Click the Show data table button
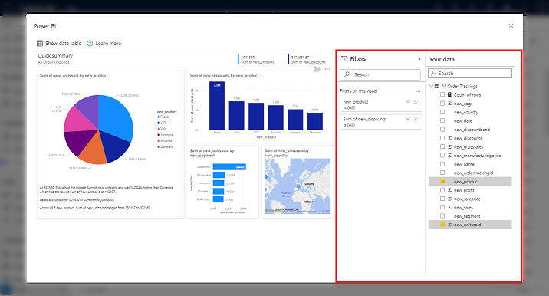Image resolution: width=549 pixels, height=296 pixels. coord(59,44)
